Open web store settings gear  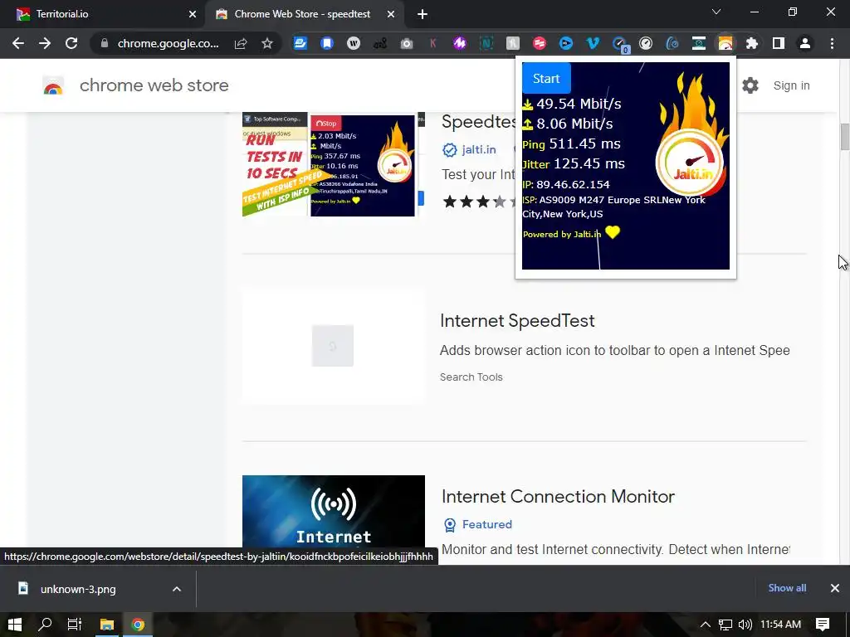point(750,85)
